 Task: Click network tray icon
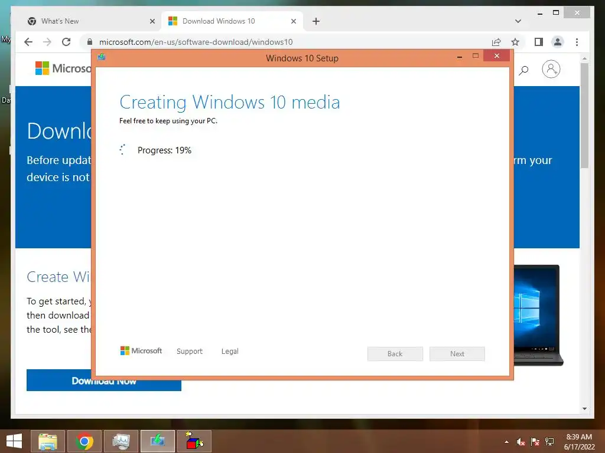pyautogui.click(x=549, y=442)
